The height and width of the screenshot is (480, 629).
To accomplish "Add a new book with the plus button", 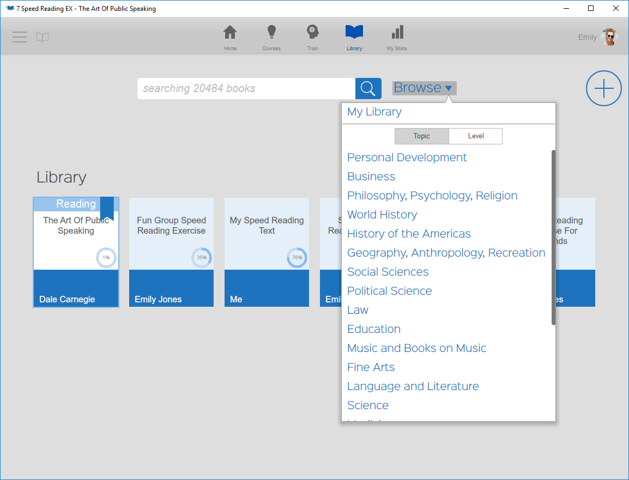I will pyautogui.click(x=604, y=88).
